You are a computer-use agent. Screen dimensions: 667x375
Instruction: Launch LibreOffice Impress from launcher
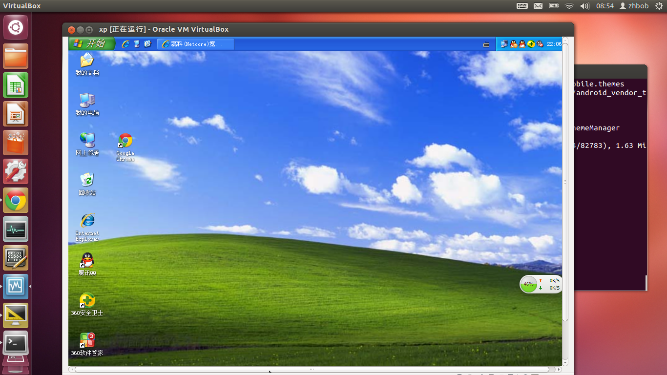[x=16, y=114]
